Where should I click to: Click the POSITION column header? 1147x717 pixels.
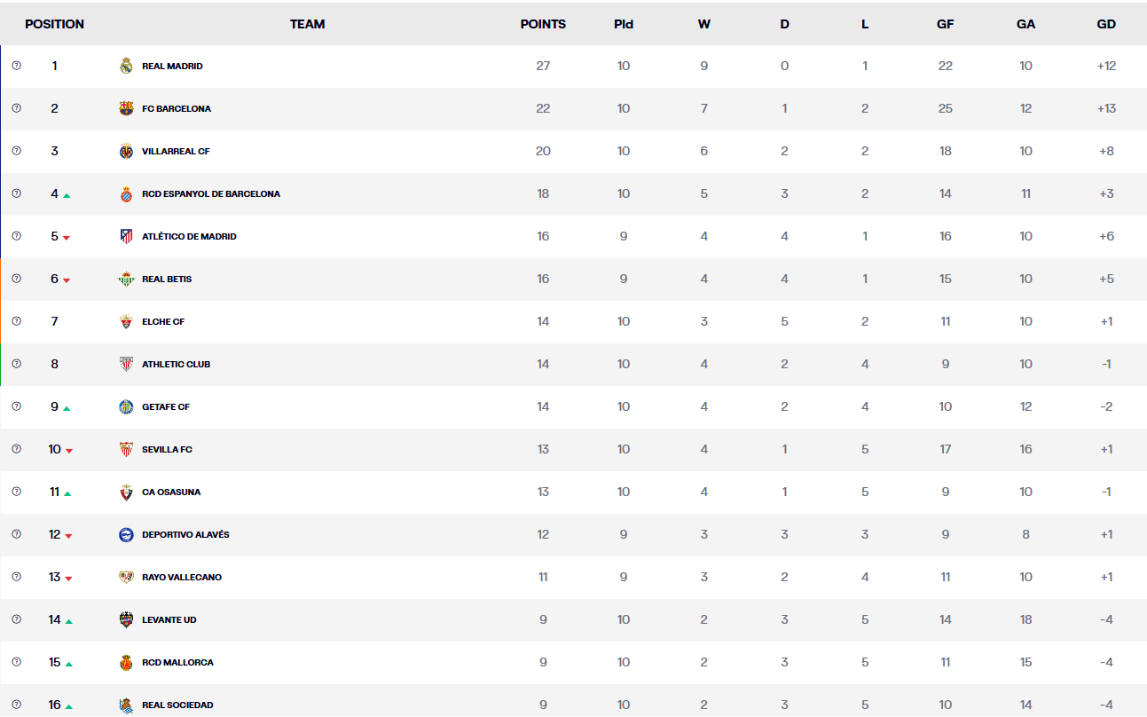pyautogui.click(x=54, y=24)
